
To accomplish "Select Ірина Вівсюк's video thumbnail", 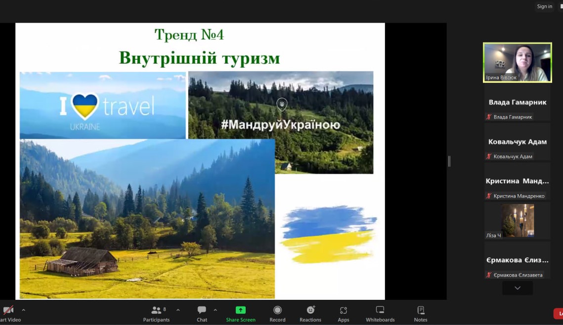I will pos(517,62).
